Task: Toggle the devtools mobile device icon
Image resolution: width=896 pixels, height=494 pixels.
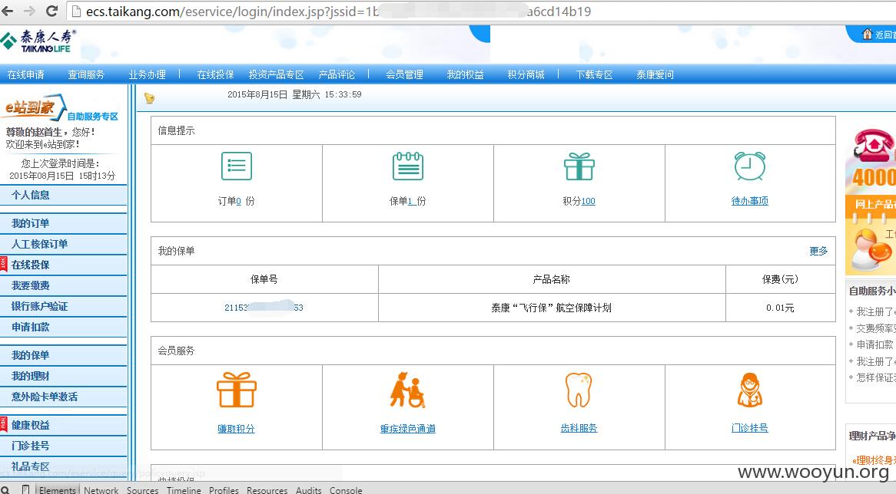Action: click(25, 489)
